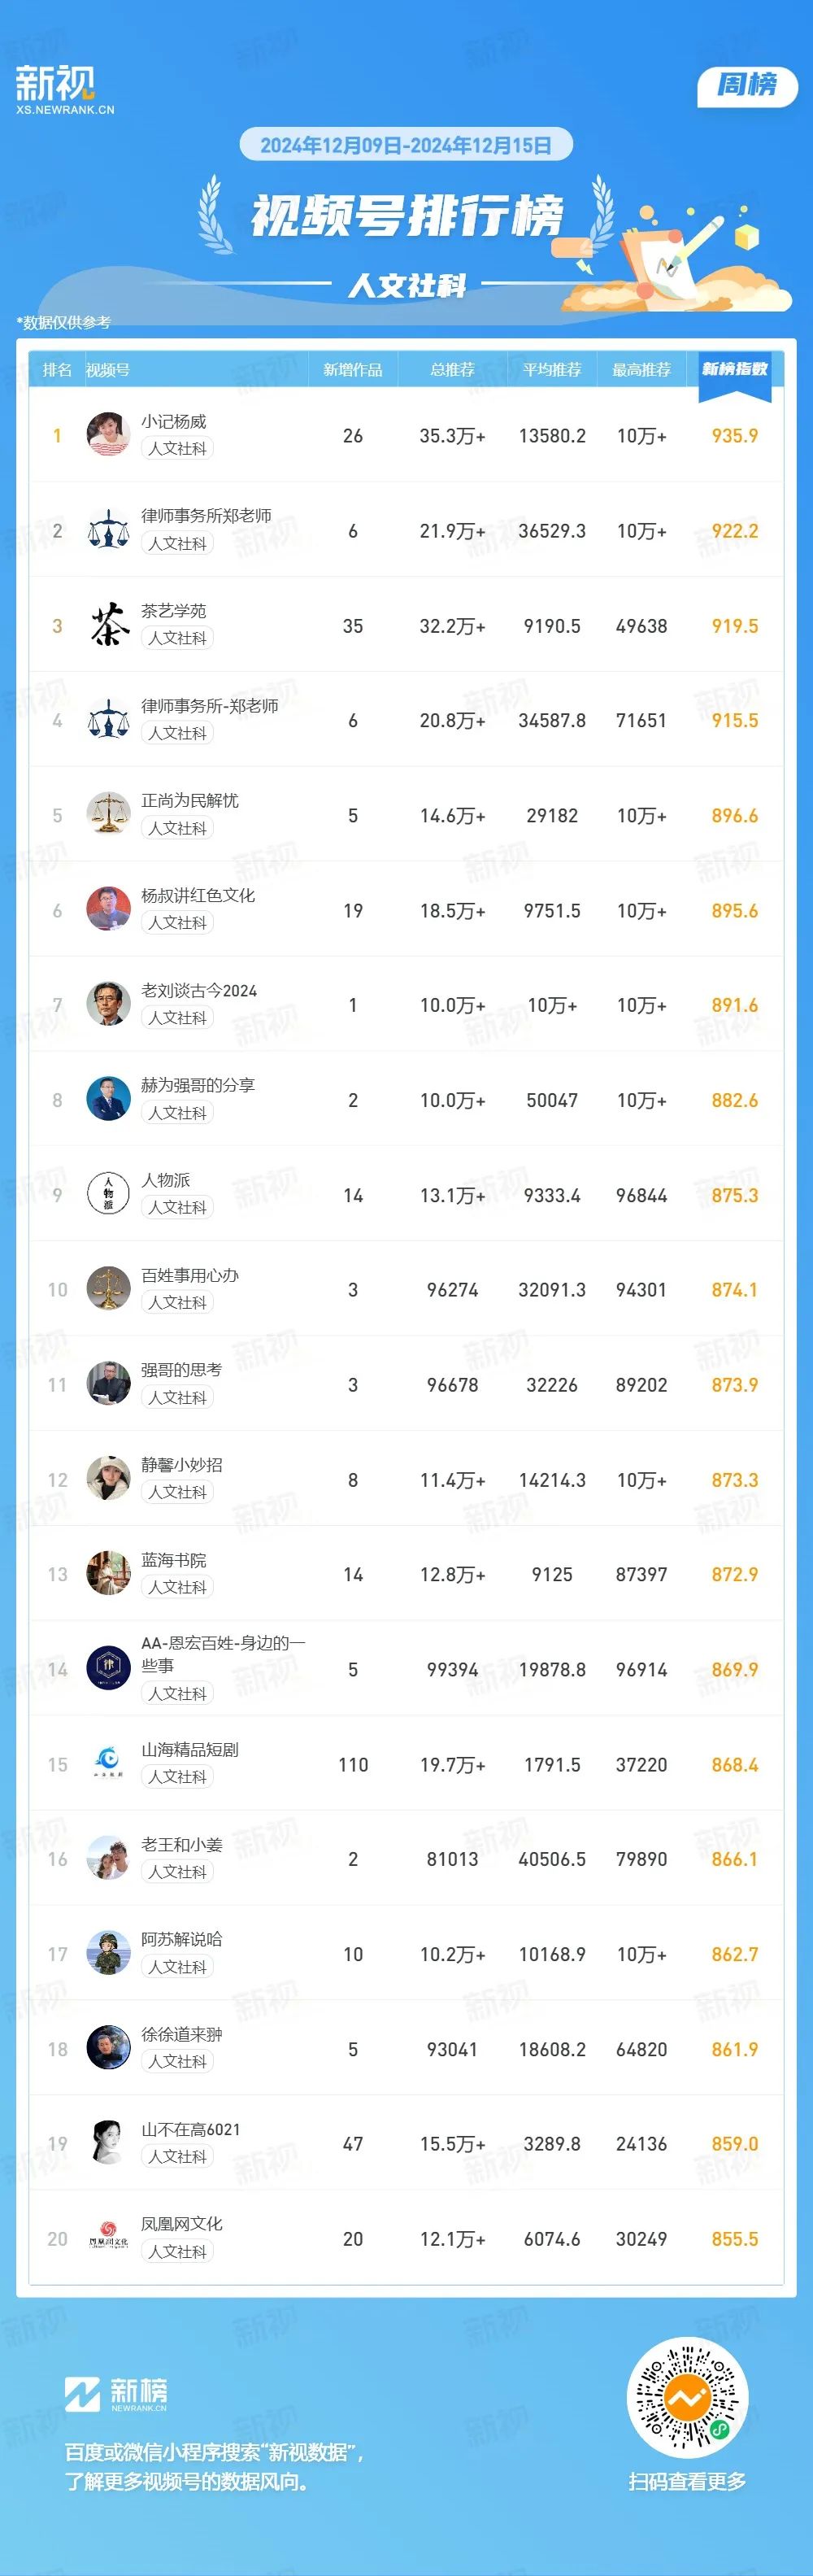
Task: Click the 总推荐 column header
Action: (x=452, y=370)
